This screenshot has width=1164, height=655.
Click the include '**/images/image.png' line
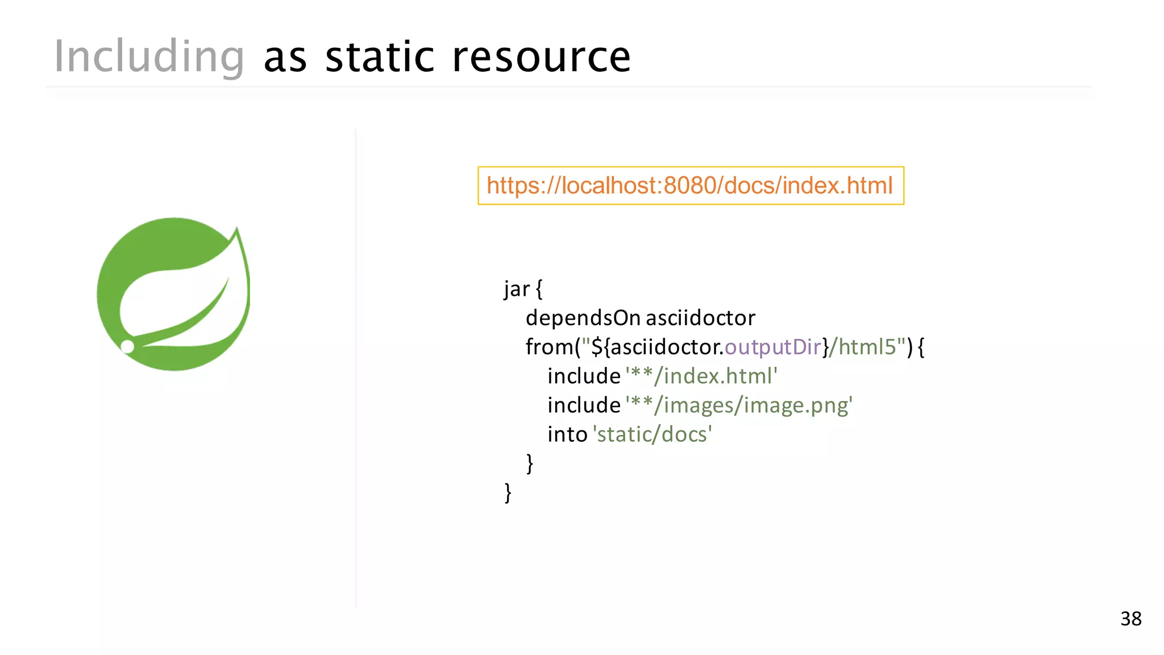click(x=700, y=405)
